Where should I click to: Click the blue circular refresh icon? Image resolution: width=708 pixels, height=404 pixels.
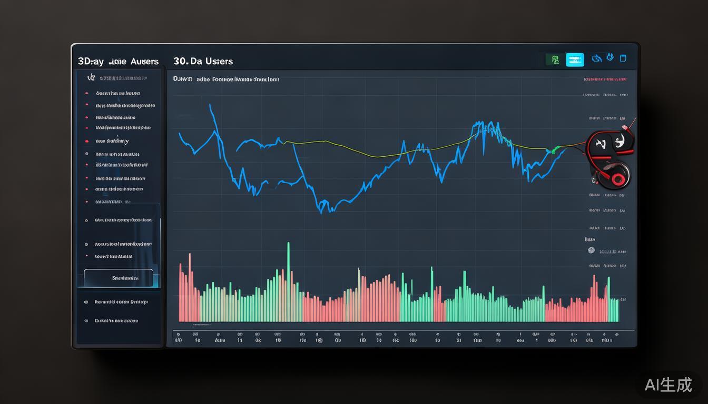(x=597, y=58)
